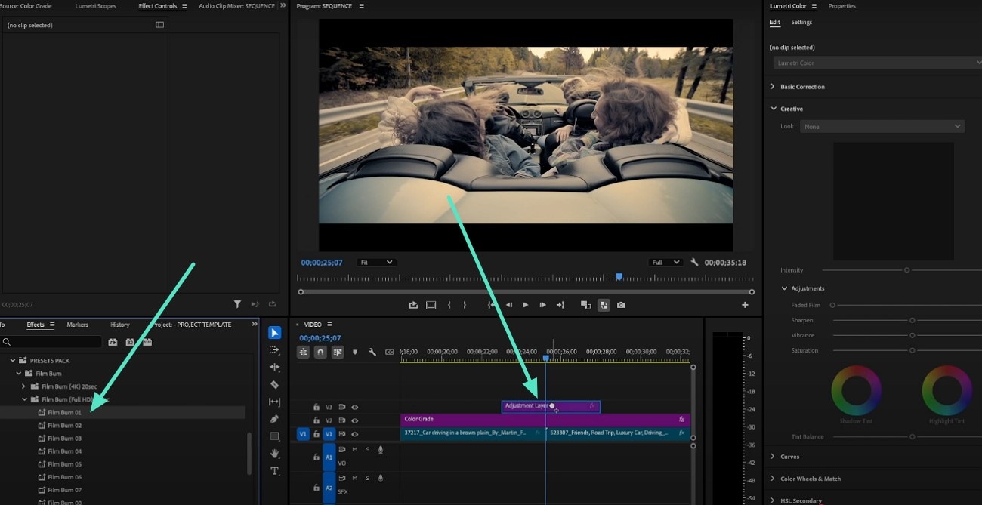Mute the VO audio track
The width and height of the screenshot is (982, 505).
click(x=355, y=448)
